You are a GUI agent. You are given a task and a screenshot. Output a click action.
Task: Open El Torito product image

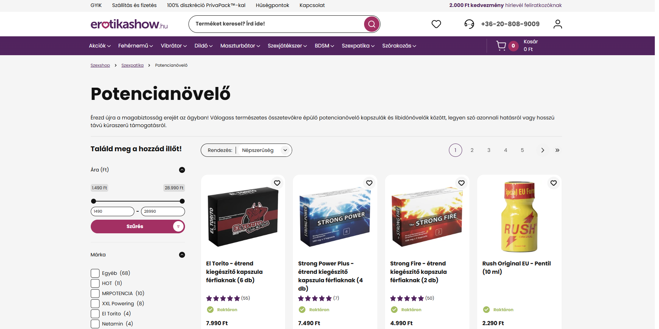point(243,217)
